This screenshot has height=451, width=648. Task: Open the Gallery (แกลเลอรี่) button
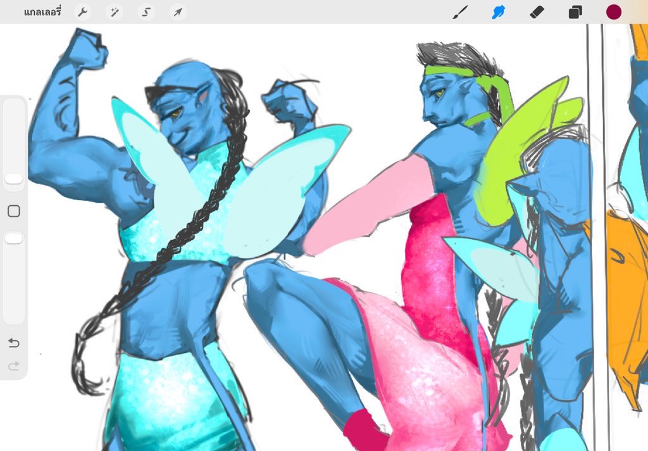[x=42, y=12]
